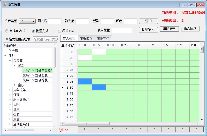Collapse the 镜片 tree node
This screenshot has height=136, width=207.
[5, 56]
